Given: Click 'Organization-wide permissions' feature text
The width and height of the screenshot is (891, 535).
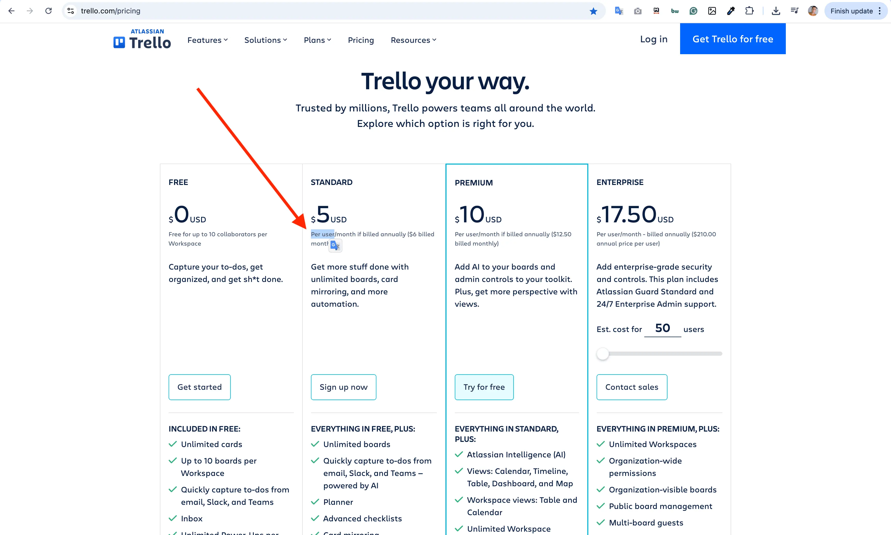Looking at the screenshot, I should tap(645, 467).
